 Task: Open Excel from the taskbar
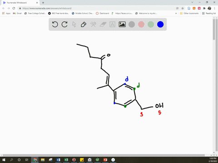[66, 160]
